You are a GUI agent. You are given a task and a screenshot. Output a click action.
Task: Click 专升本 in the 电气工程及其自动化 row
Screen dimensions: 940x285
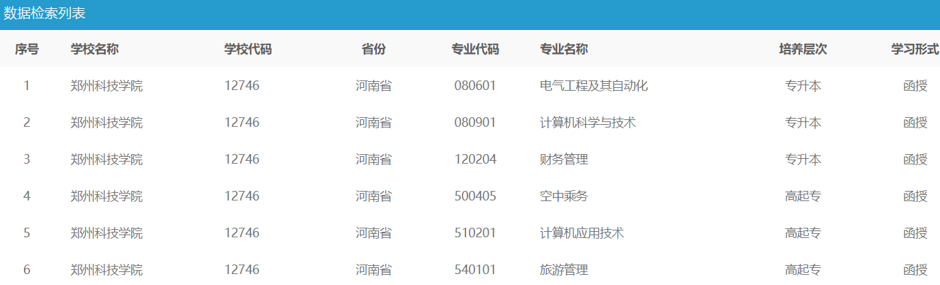[803, 86]
